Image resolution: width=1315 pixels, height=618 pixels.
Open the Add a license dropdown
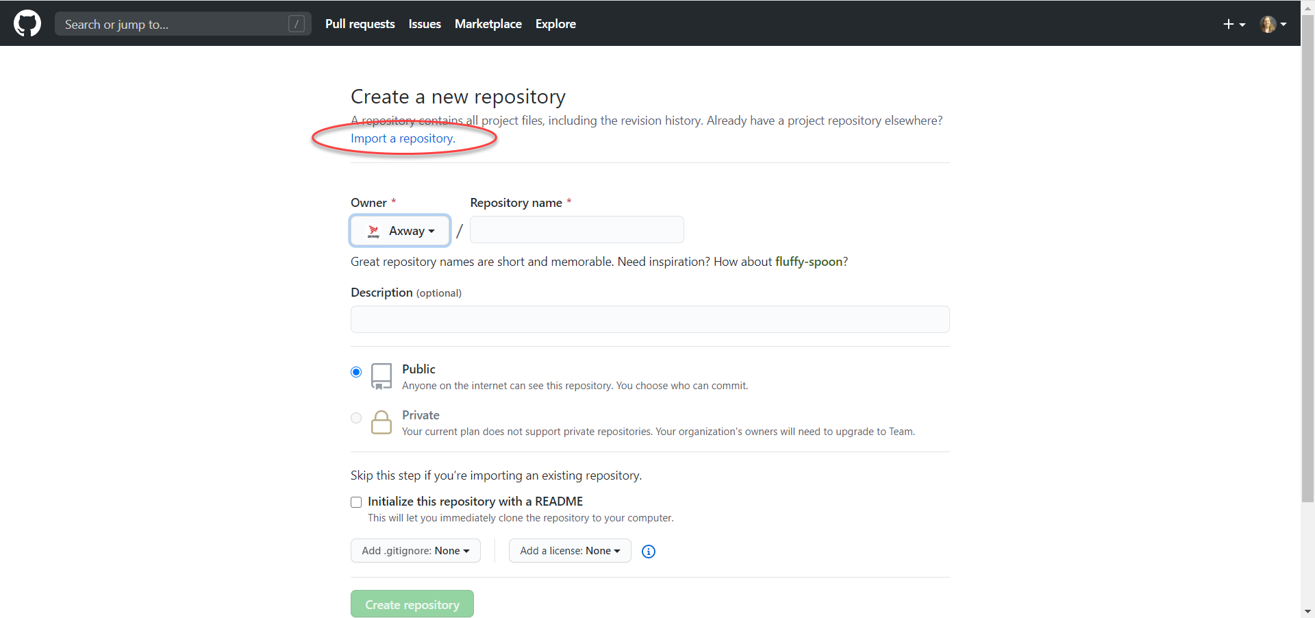click(570, 551)
